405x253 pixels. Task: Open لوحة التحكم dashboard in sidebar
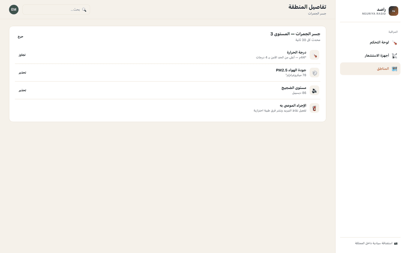coord(370,42)
